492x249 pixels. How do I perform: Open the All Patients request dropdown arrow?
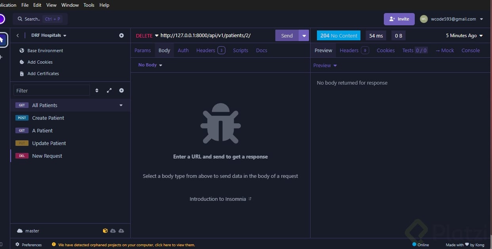click(x=121, y=105)
